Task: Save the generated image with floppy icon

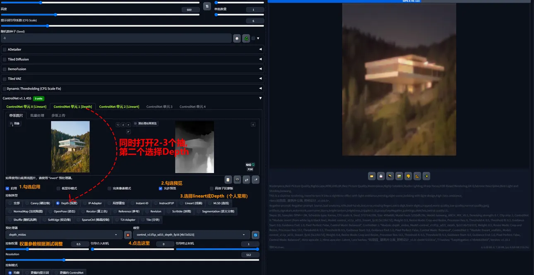Action: [x=381, y=176]
